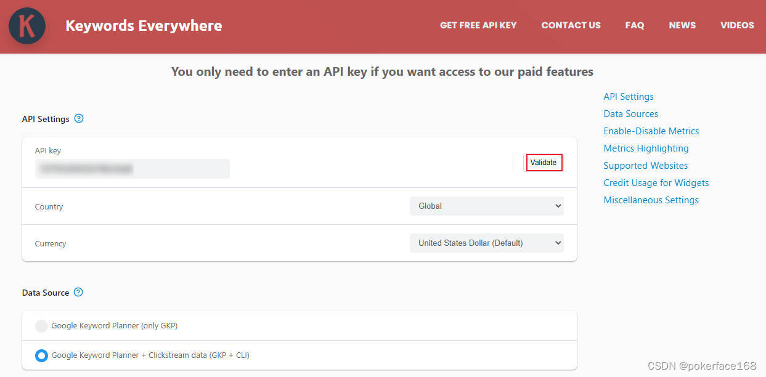Click the Keywords Everywhere K logo
Image resolution: width=766 pixels, height=377 pixels.
pos(27,26)
